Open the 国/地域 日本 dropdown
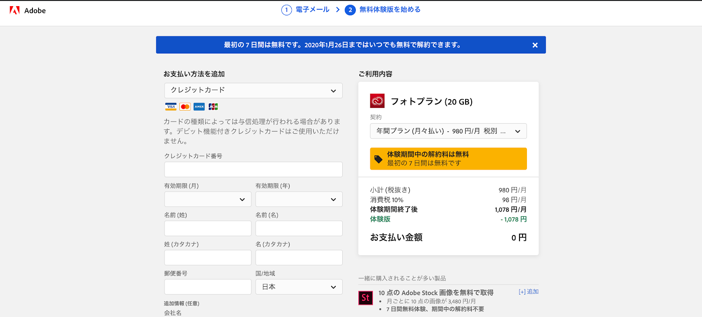 coord(299,287)
